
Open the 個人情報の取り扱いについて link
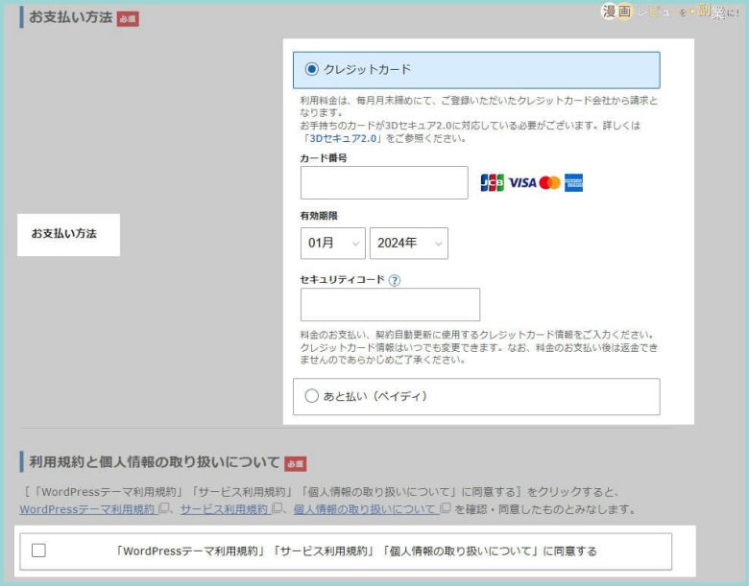pyautogui.click(x=366, y=509)
